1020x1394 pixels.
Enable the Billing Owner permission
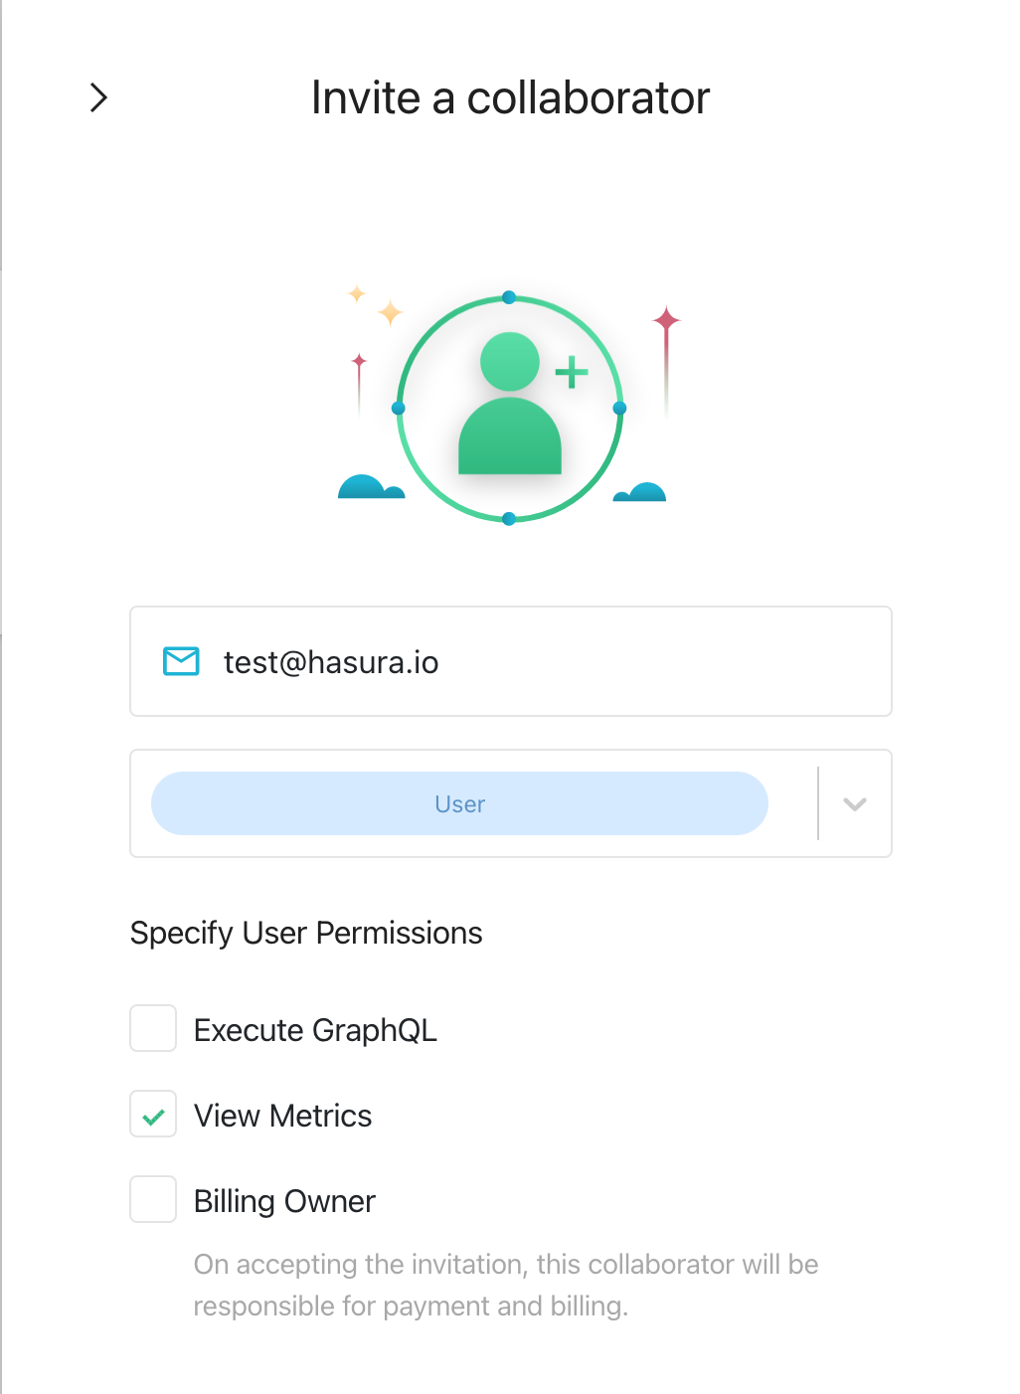[x=152, y=1200]
